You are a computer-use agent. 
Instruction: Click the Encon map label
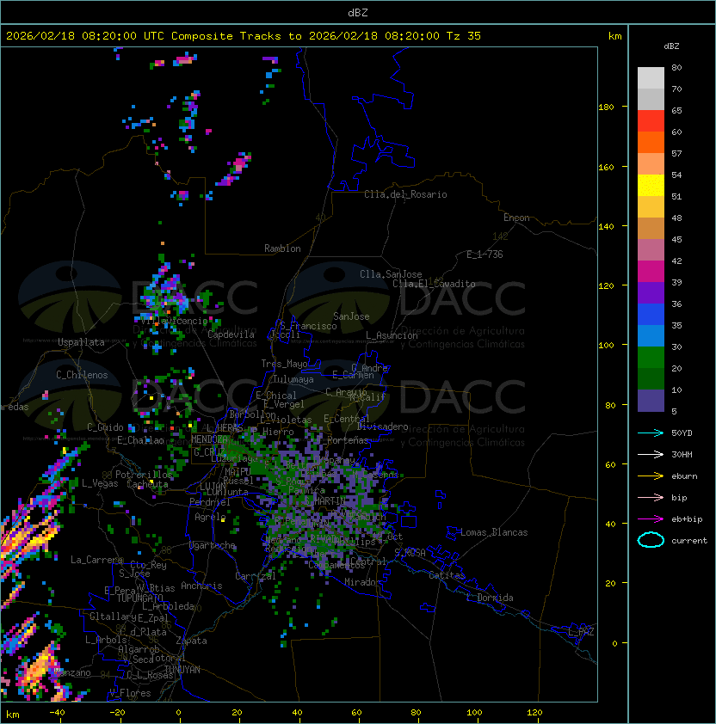coord(516,218)
